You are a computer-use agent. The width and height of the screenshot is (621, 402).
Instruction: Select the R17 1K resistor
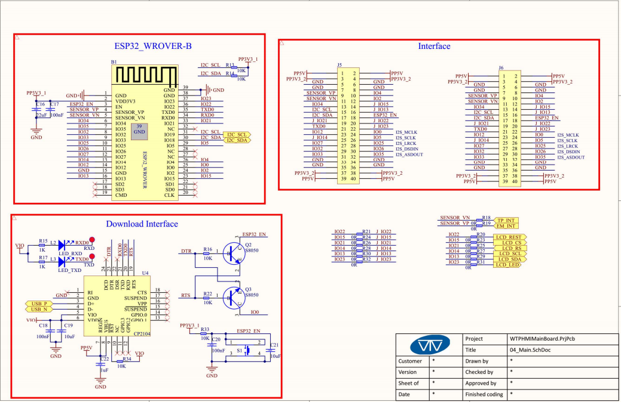pyautogui.click(x=42, y=262)
